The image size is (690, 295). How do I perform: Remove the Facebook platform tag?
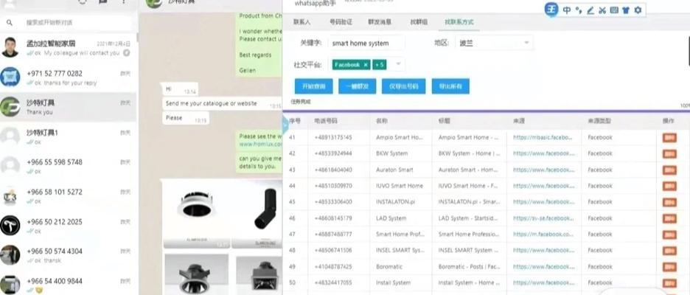point(365,65)
